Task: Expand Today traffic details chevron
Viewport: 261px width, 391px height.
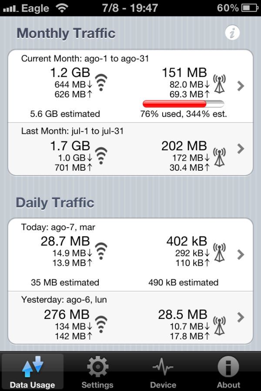Action: (241, 255)
